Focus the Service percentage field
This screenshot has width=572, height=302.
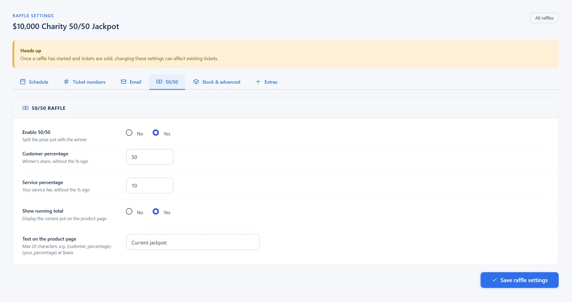click(150, 185)
